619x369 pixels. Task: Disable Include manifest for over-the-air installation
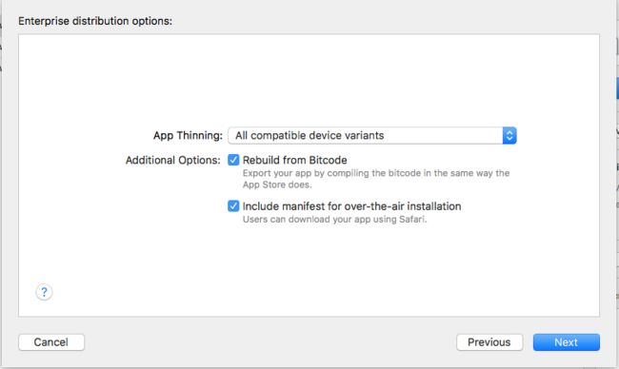(233, 206)
